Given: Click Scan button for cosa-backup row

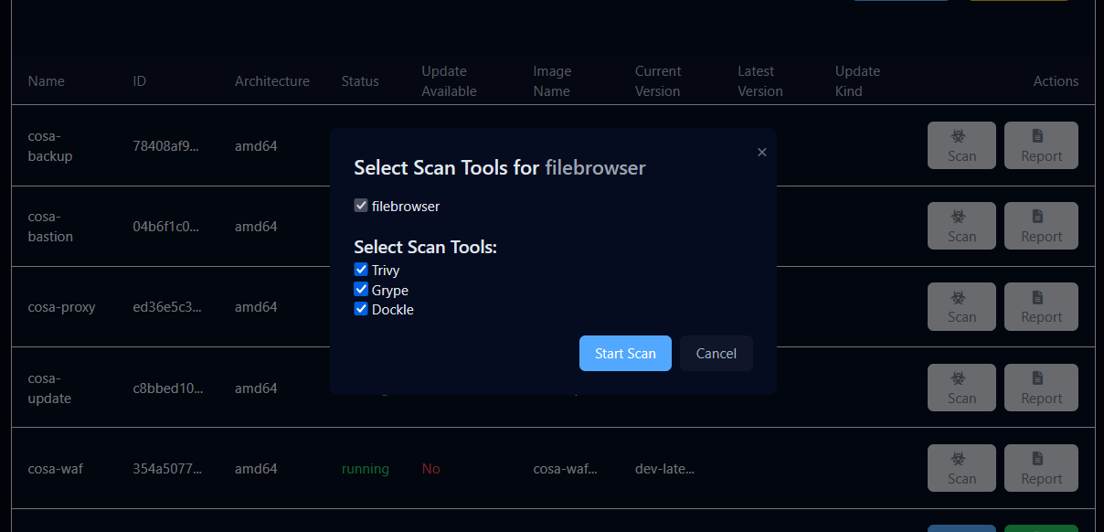Looking at the screenshot, I should click(961, 145).
